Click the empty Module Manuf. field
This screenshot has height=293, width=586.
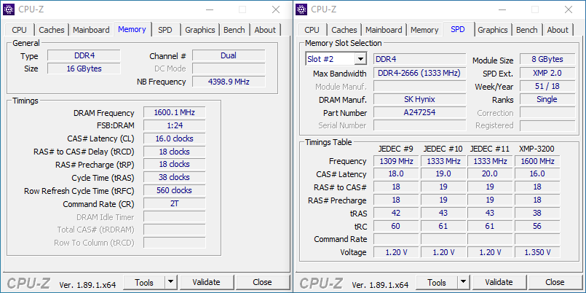[x=420, y=87]
